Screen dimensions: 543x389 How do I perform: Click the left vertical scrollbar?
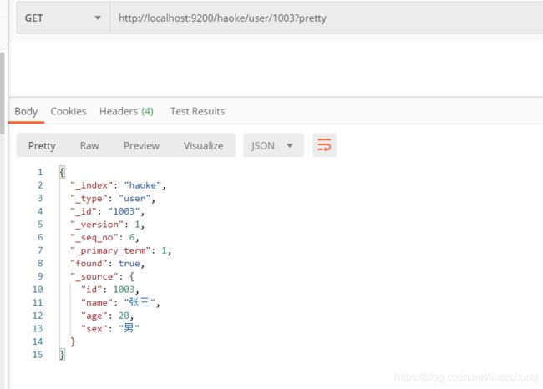2,93
